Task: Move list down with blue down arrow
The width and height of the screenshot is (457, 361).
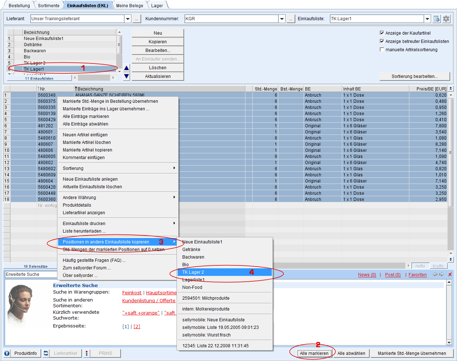Action: 126,76
